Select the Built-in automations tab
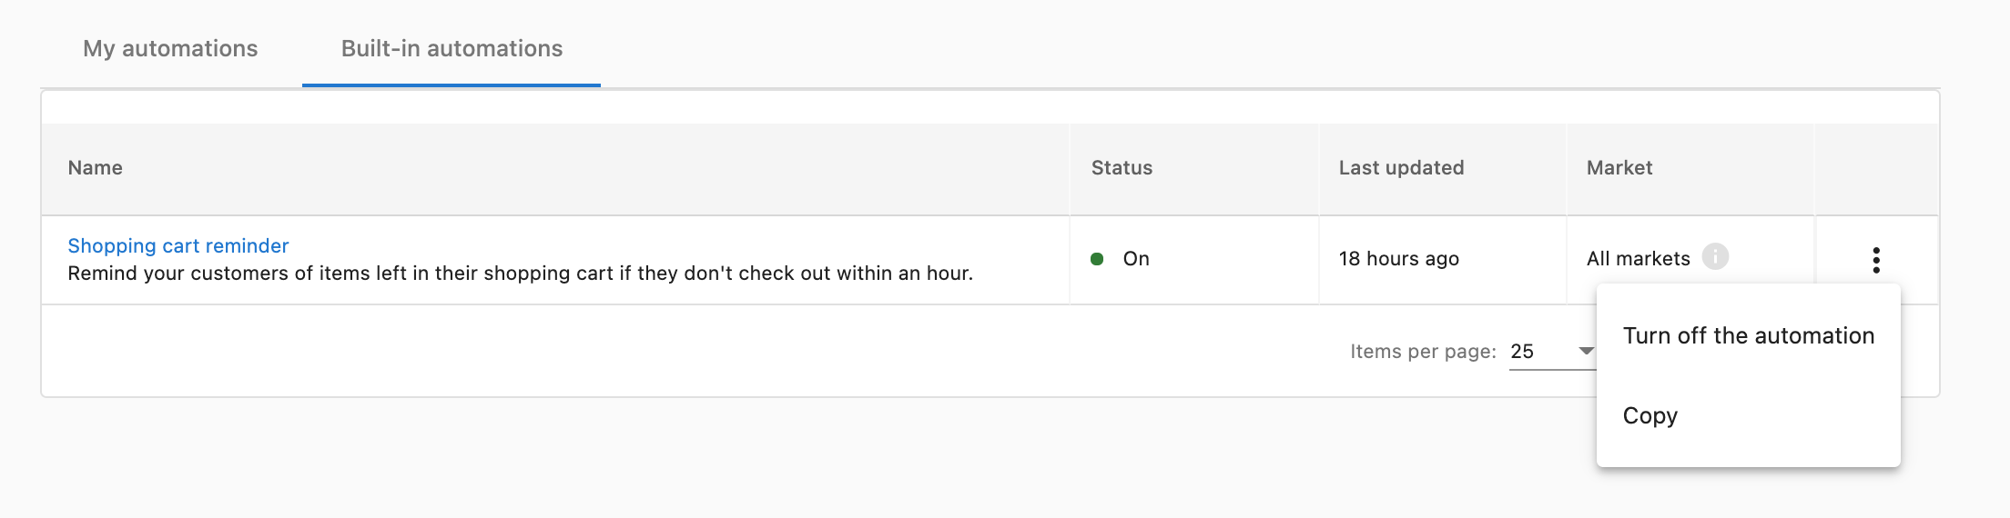Screen dimensions: 2010x518 click(452, 48)
